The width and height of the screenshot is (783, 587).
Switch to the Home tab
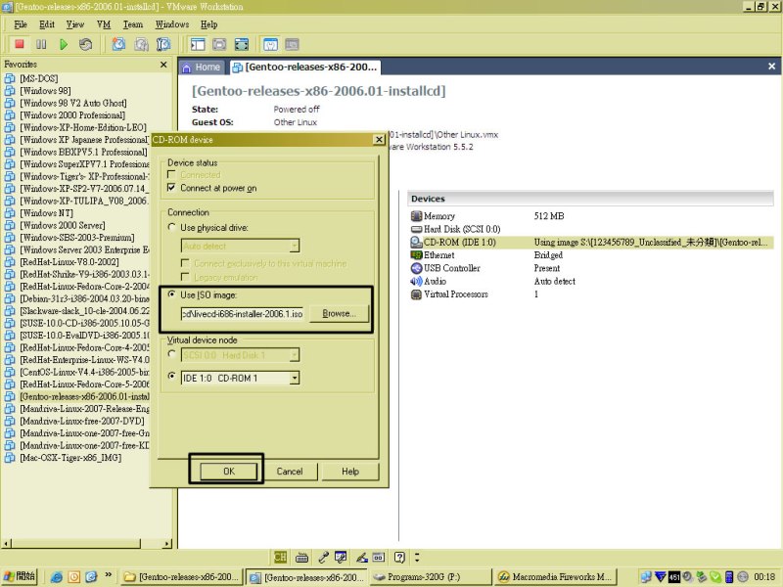click(x=202, y=67)
